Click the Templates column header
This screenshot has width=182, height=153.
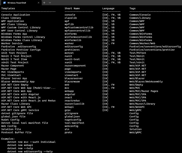(8, 8)
